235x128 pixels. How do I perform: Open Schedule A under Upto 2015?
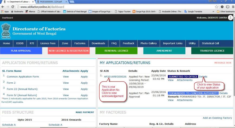[9, 125]
